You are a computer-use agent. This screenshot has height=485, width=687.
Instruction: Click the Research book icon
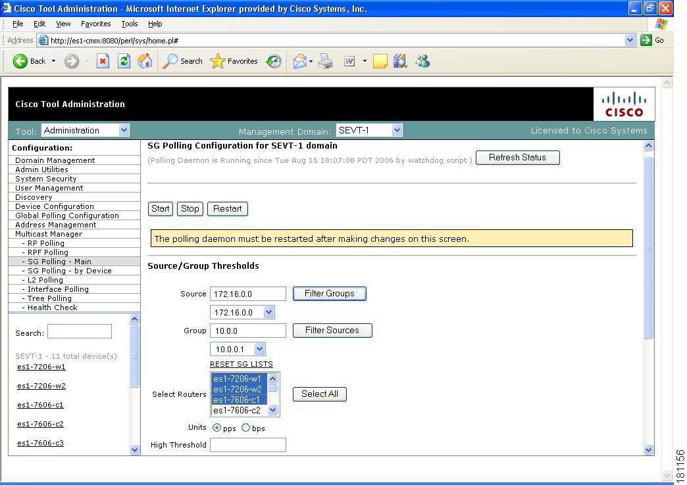[x=400, y=61]
